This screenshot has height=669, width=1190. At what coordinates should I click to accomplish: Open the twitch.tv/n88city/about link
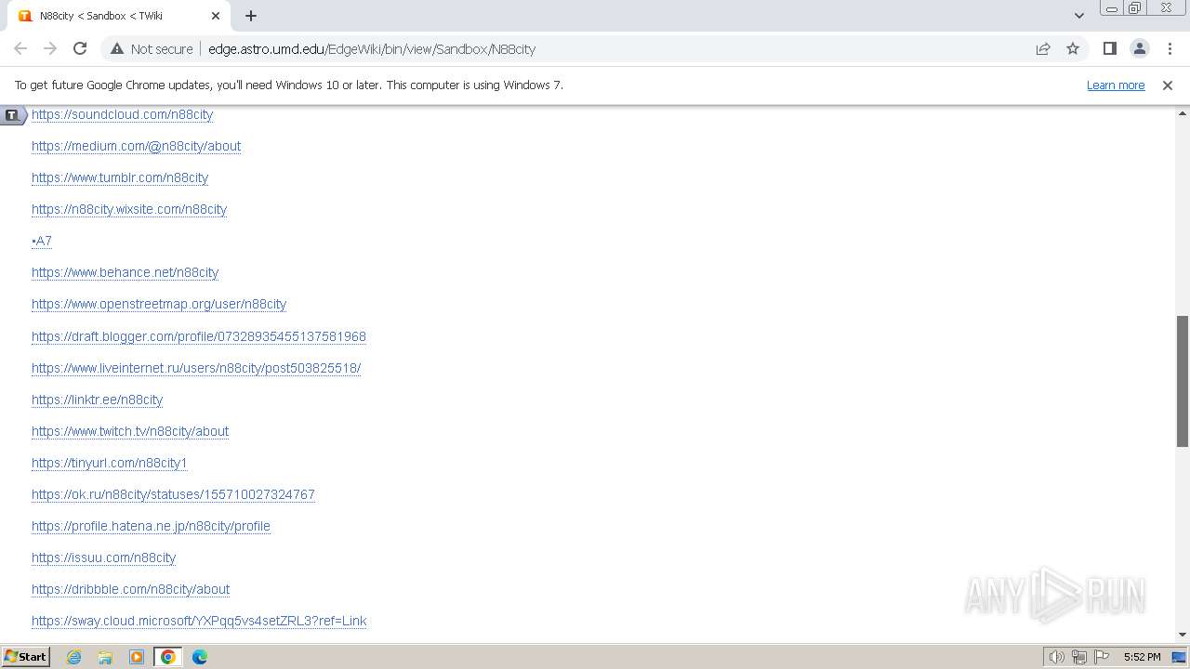(130, 431)
